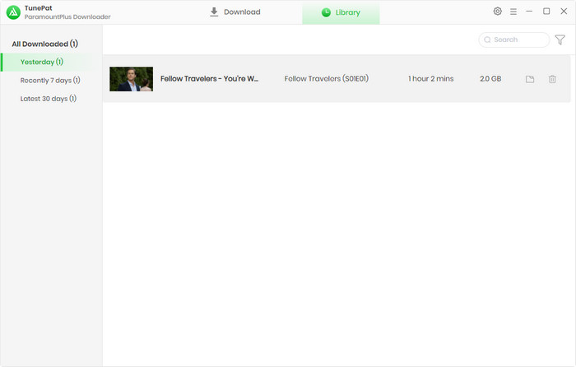Select All Downloaded (1) category
Image resolution: width=576 pixels, height=367 pixels.
point(44,44)
